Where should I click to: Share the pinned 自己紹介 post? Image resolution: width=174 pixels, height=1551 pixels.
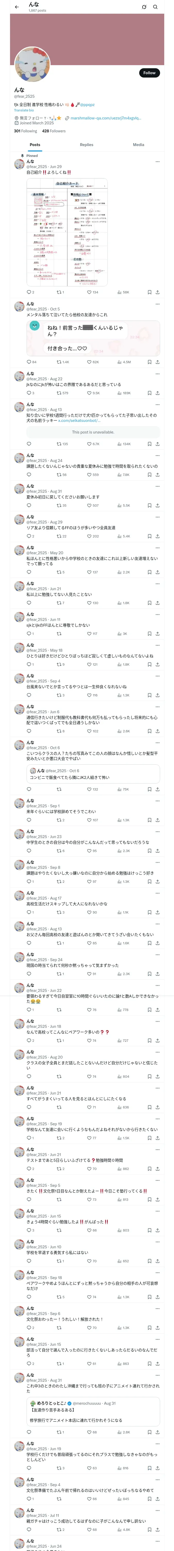tap(157, 292)
